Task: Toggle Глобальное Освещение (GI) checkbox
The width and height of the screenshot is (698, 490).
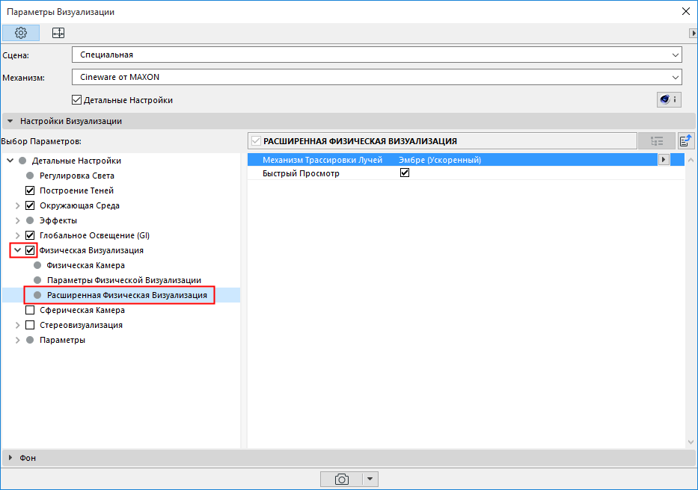Action: click(x=30, y=235)
